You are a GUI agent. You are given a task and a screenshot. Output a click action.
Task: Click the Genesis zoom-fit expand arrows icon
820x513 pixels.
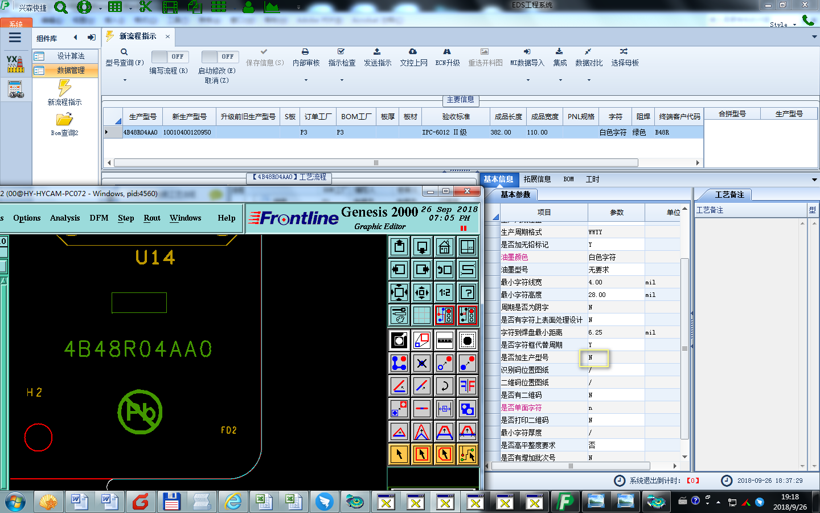(399, 292)
